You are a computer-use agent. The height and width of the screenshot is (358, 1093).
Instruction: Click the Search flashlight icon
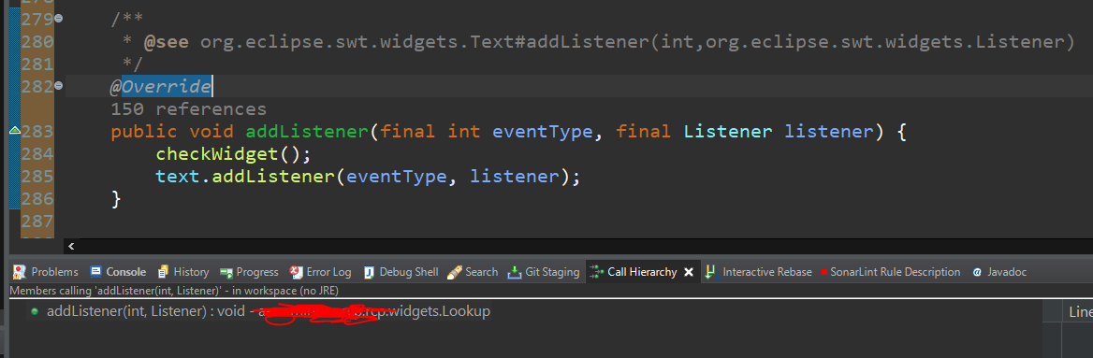click(x=455, y=272)
